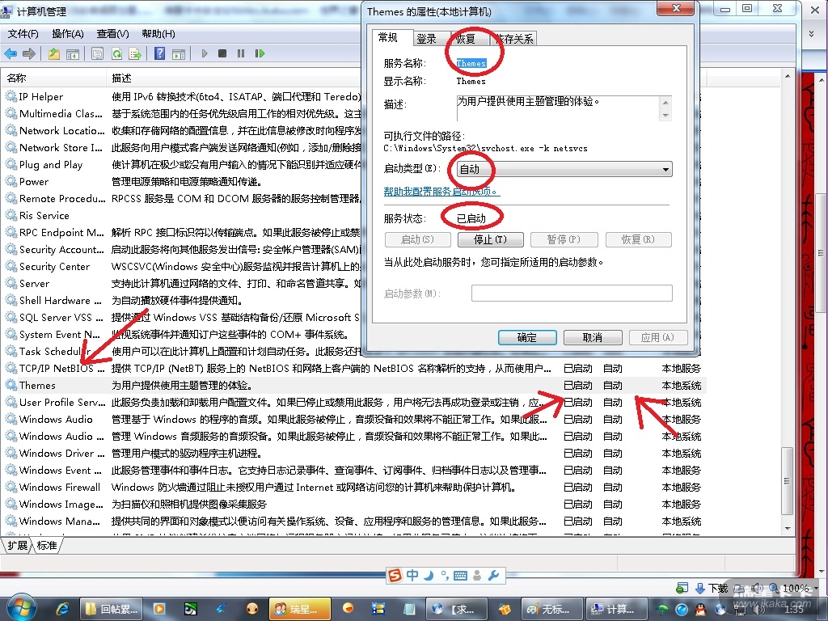The image size is (828, 621).
Task: Click the Sogou input method S icon
Action: click(395, 575)
